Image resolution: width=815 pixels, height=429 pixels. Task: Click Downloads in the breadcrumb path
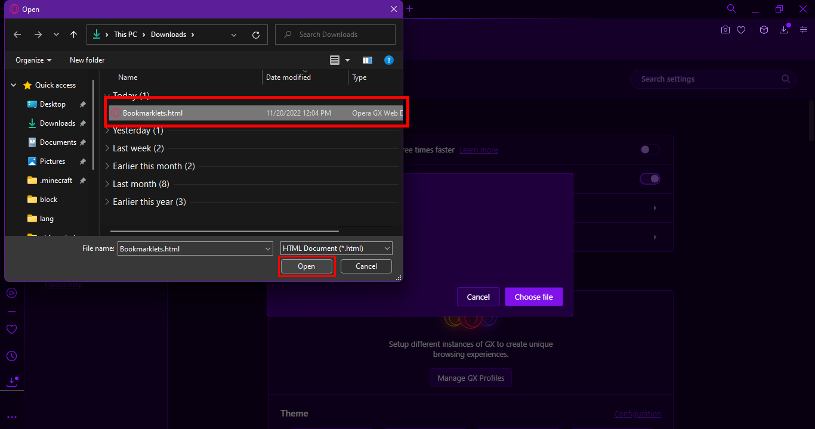(x=168, y=35)
